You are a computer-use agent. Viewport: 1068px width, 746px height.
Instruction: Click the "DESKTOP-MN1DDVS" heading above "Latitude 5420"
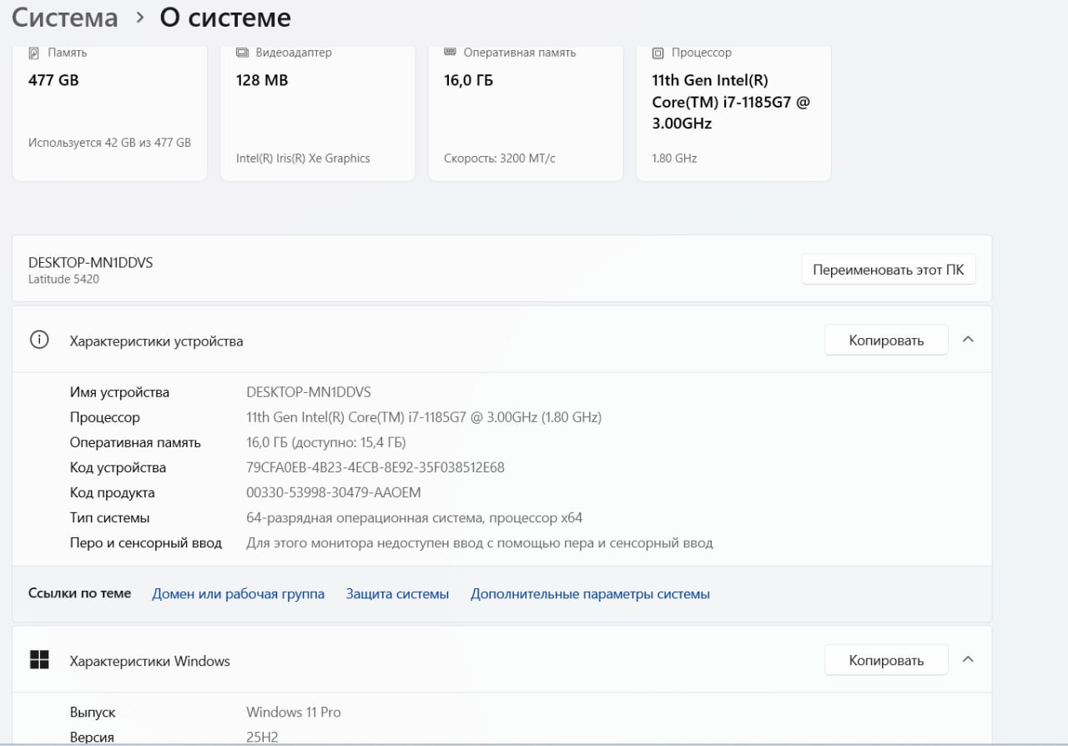pos(91,263)
